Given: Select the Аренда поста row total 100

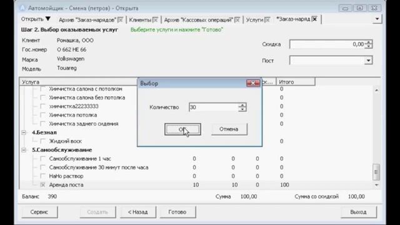Looking at the screenshot, I should 284,185.
